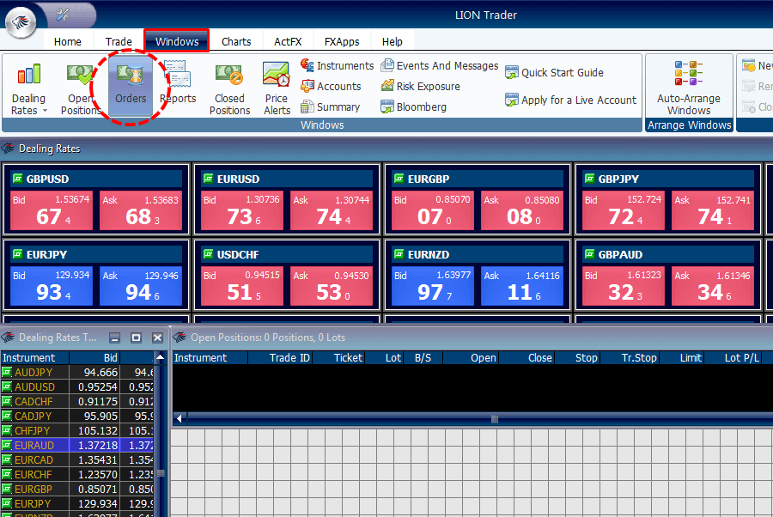The height and width of the screenshot is (517, 773).
Task: Sort Open Positions by Trade ID column
Action: (289, 358)
